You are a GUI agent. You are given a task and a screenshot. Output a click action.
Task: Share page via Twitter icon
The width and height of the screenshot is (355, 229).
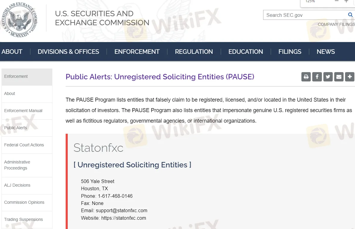click(328, 77)
